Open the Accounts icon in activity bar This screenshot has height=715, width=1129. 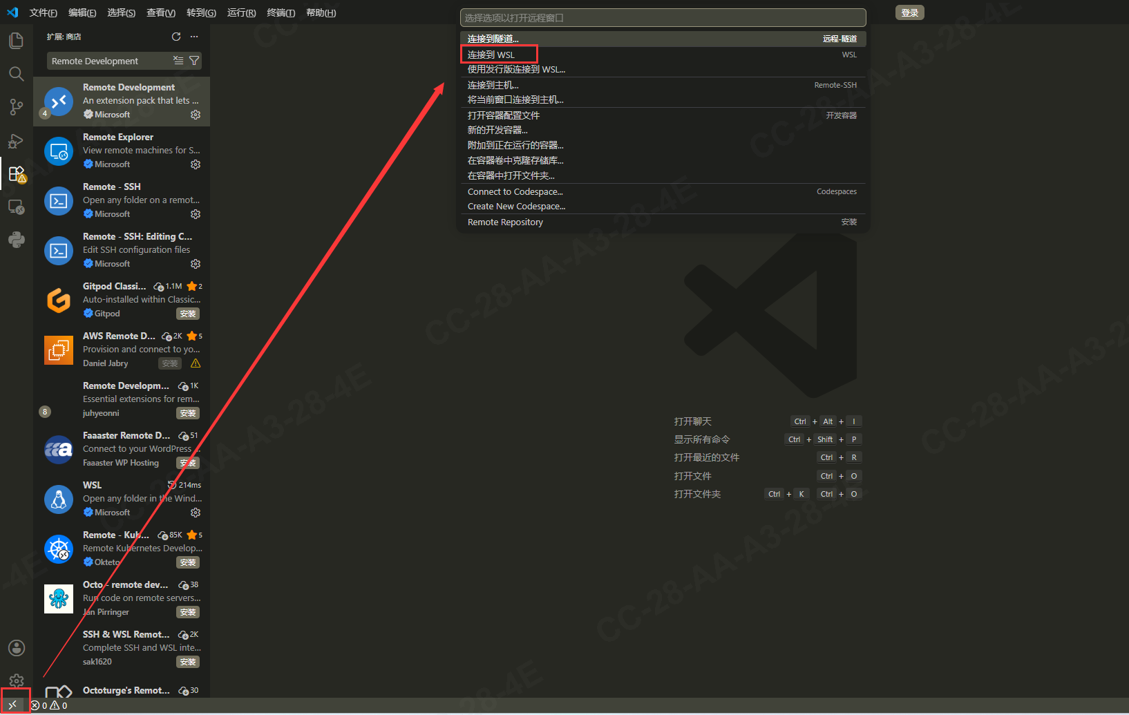[x=16, y=648]
